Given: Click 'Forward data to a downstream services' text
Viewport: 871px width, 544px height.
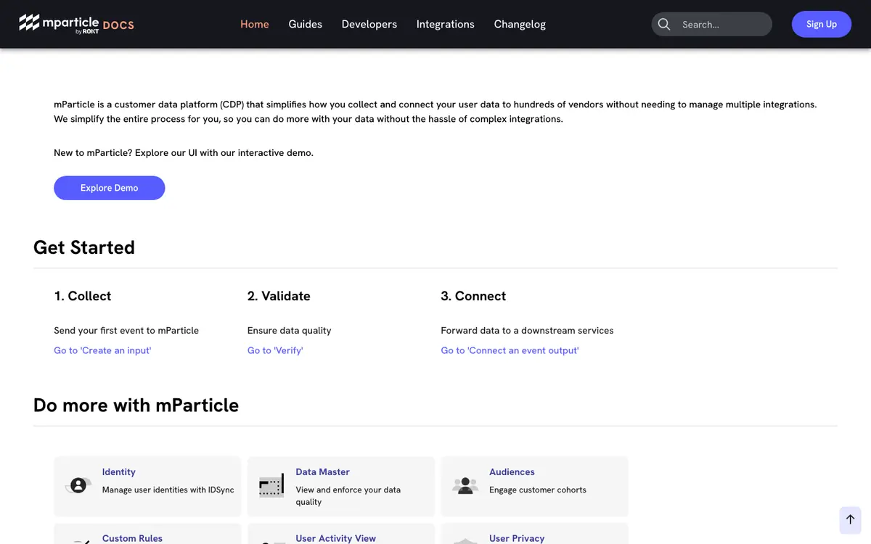Looking at the screenshot, I should 527,330.
